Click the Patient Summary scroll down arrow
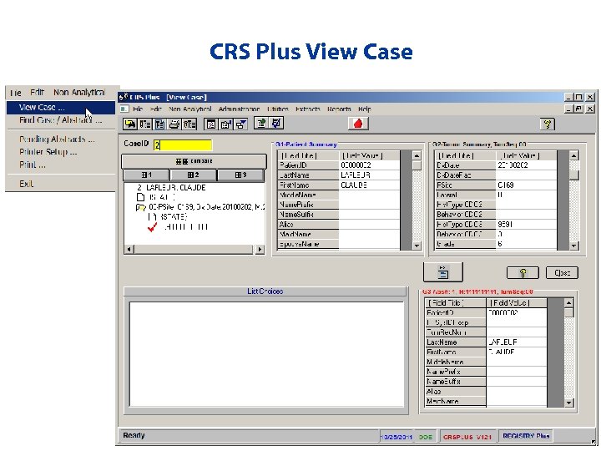 click(417, 246)
